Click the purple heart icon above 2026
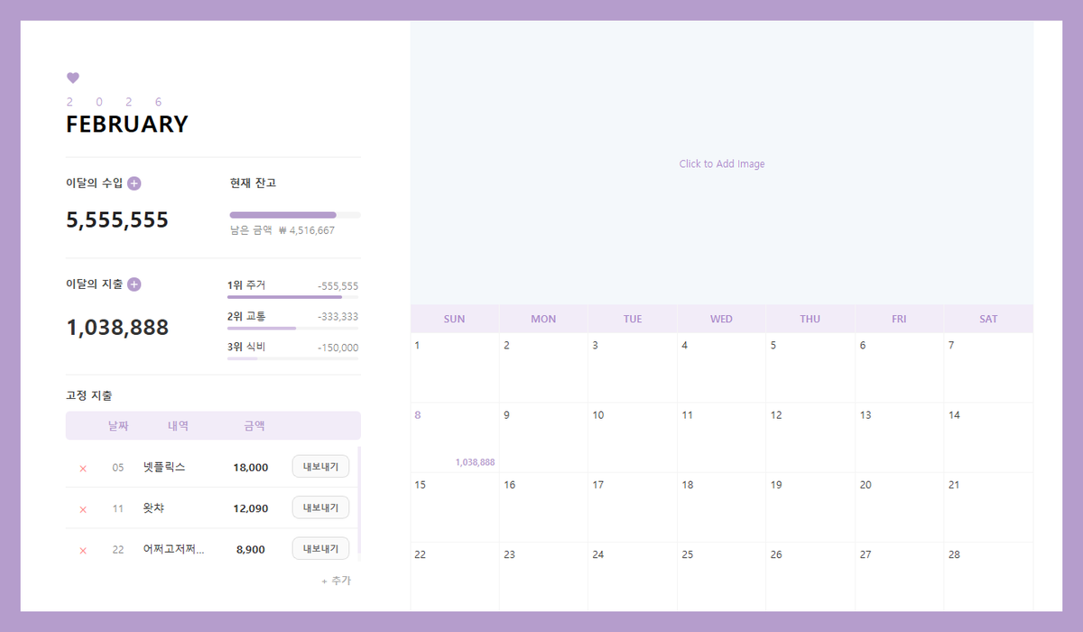Screen dimensions: 1083x632 pyautogui.click(x=73, y=78)
